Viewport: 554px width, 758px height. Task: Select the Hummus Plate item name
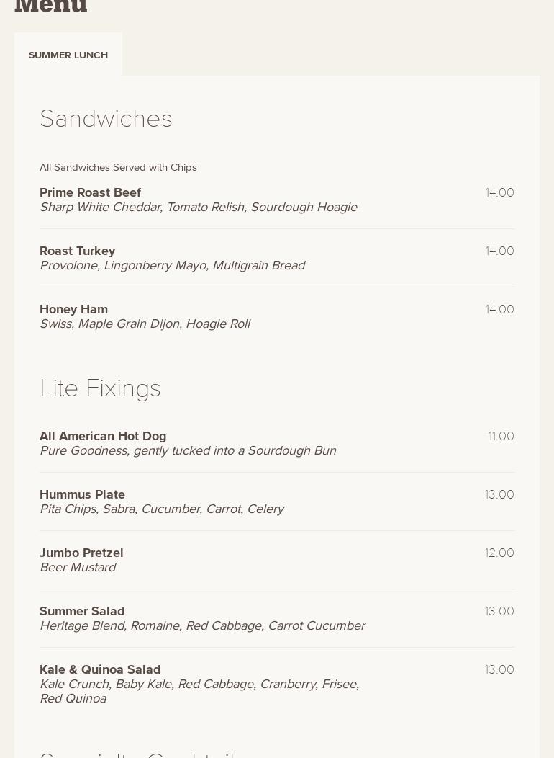[82, 494]
